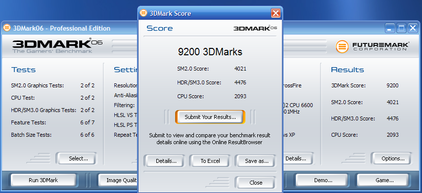The width and height of the screenshot is (422, 193).
Task: Open results Options button
Action: [393, 158]
